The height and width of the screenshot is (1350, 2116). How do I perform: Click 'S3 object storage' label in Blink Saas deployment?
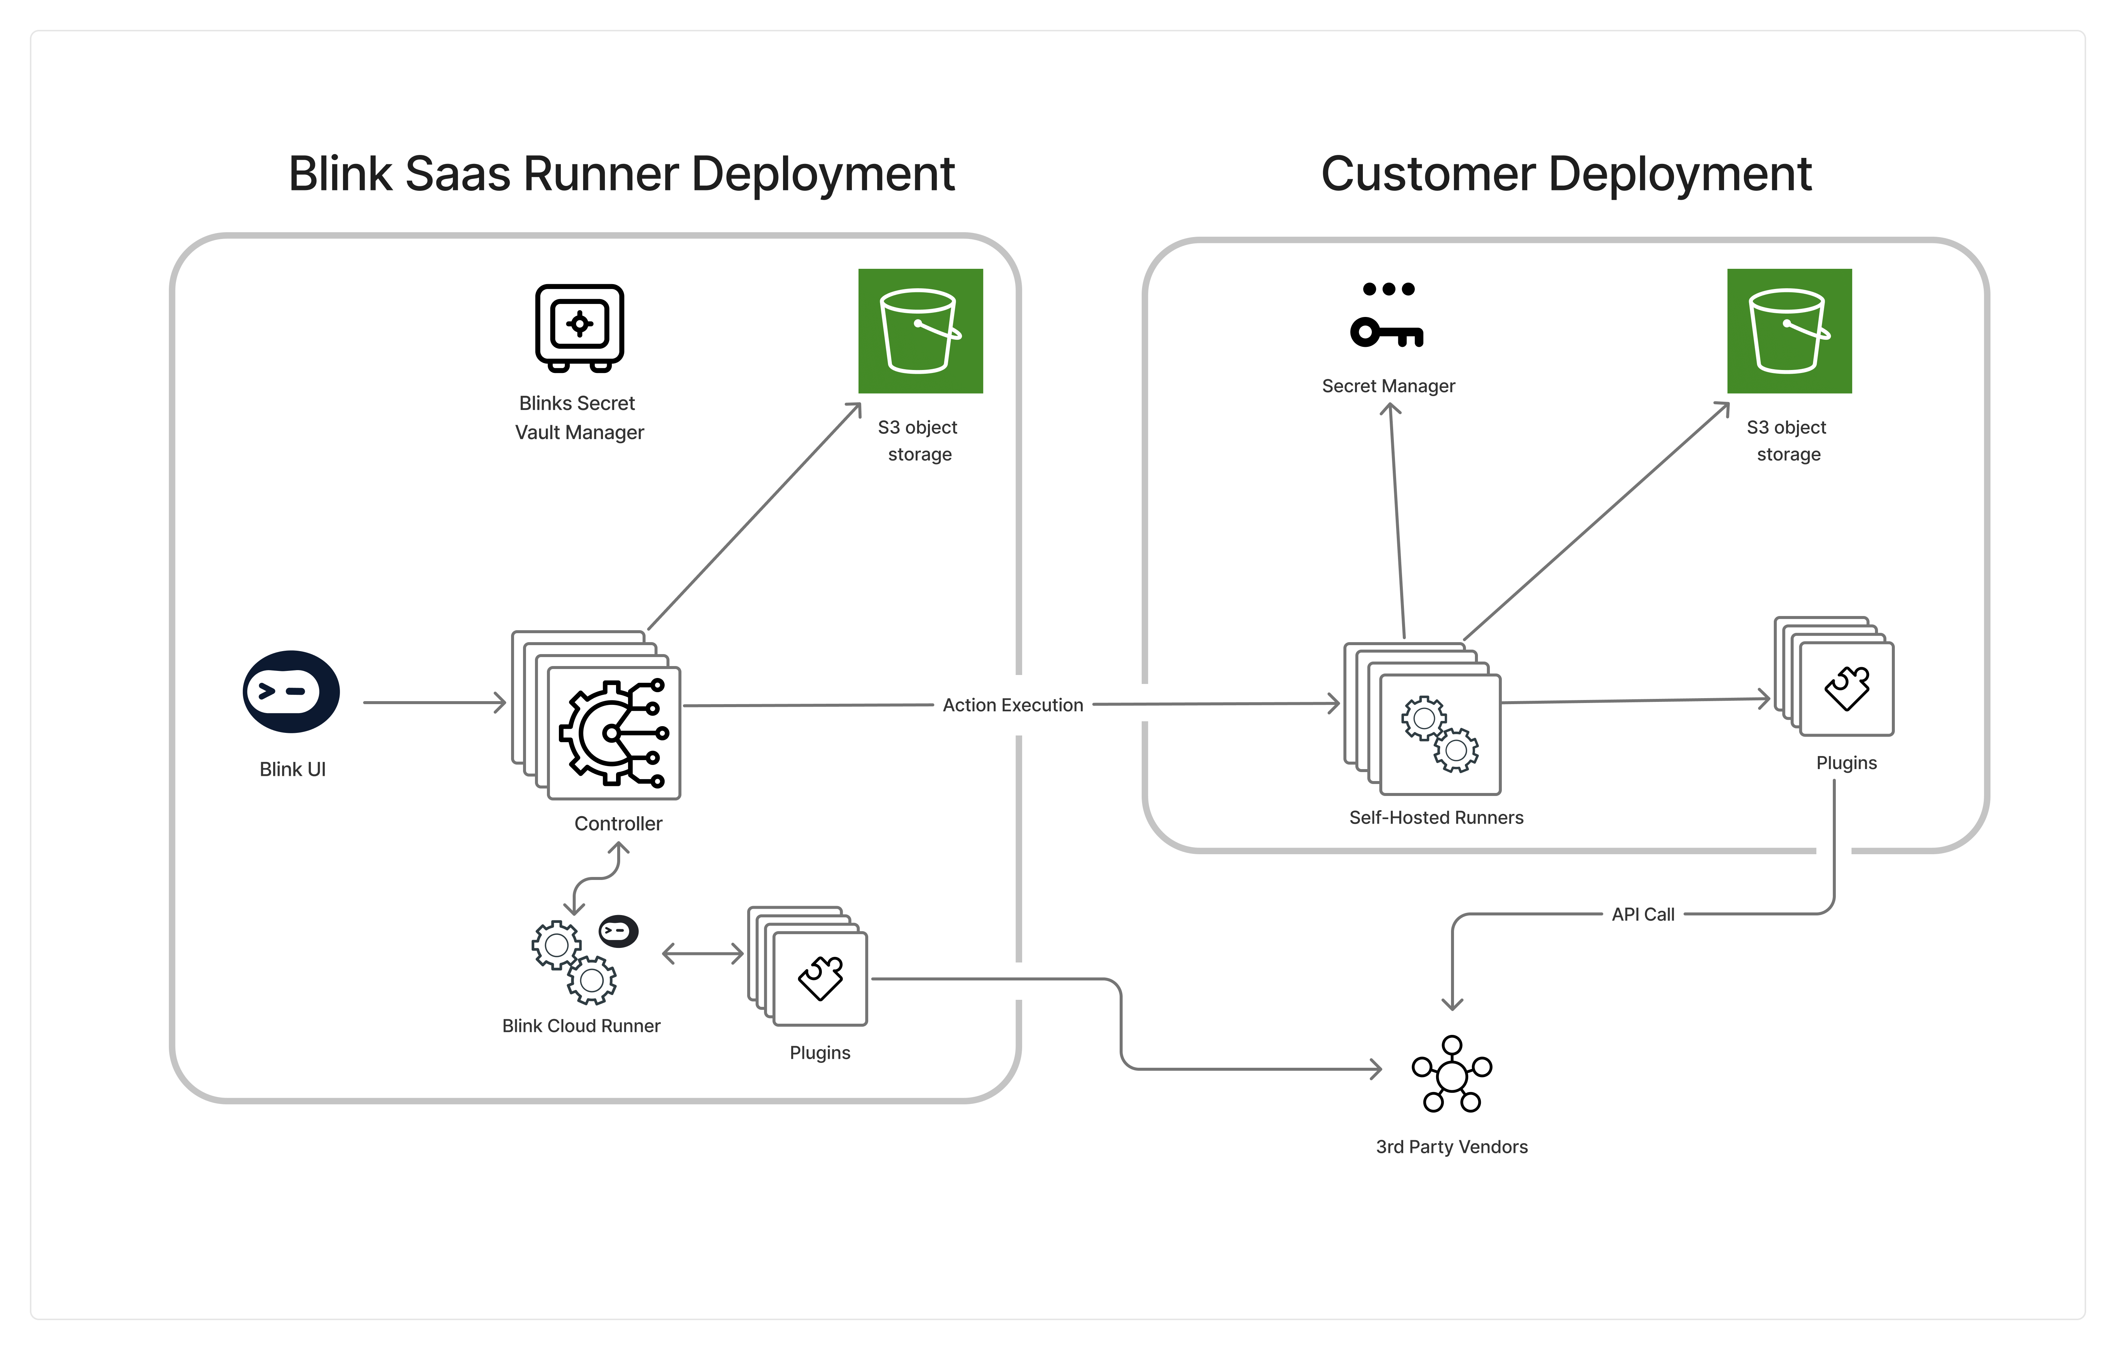tap(918, 441)
